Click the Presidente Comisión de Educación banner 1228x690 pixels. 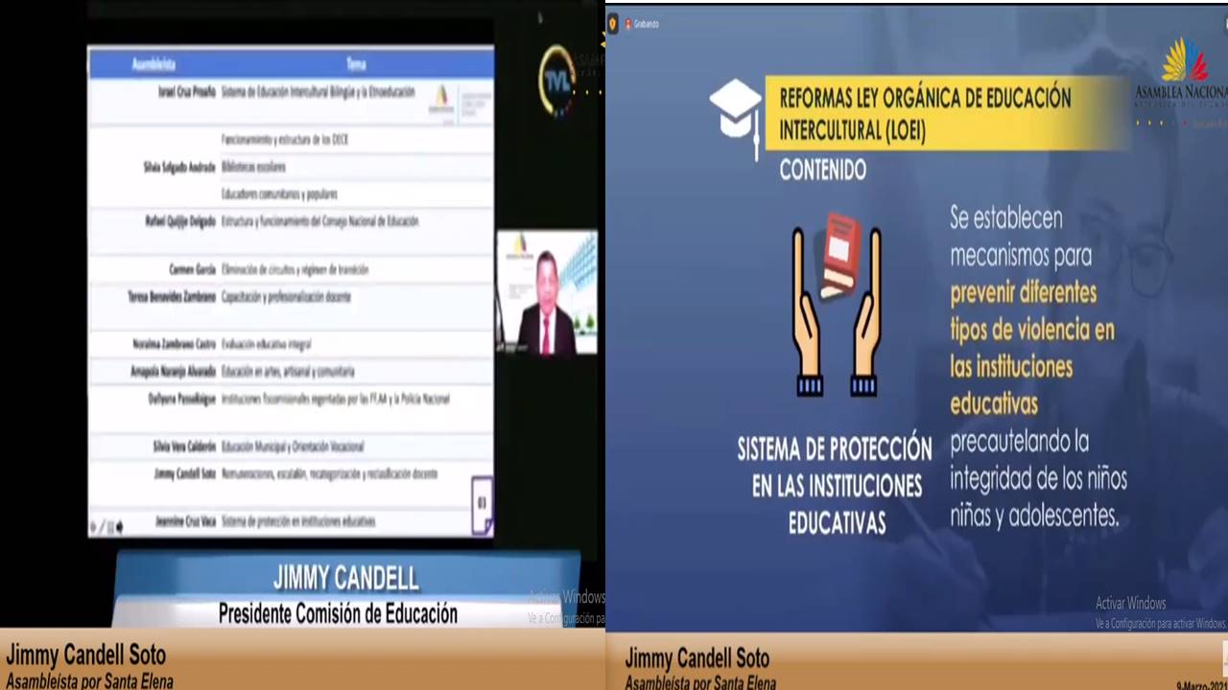[x=338, y=613]
